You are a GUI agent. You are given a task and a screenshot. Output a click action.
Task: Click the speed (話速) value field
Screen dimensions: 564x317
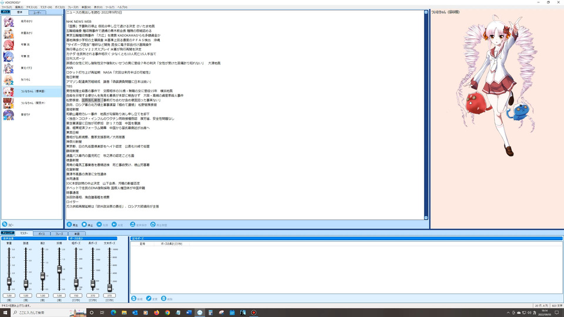26,295
